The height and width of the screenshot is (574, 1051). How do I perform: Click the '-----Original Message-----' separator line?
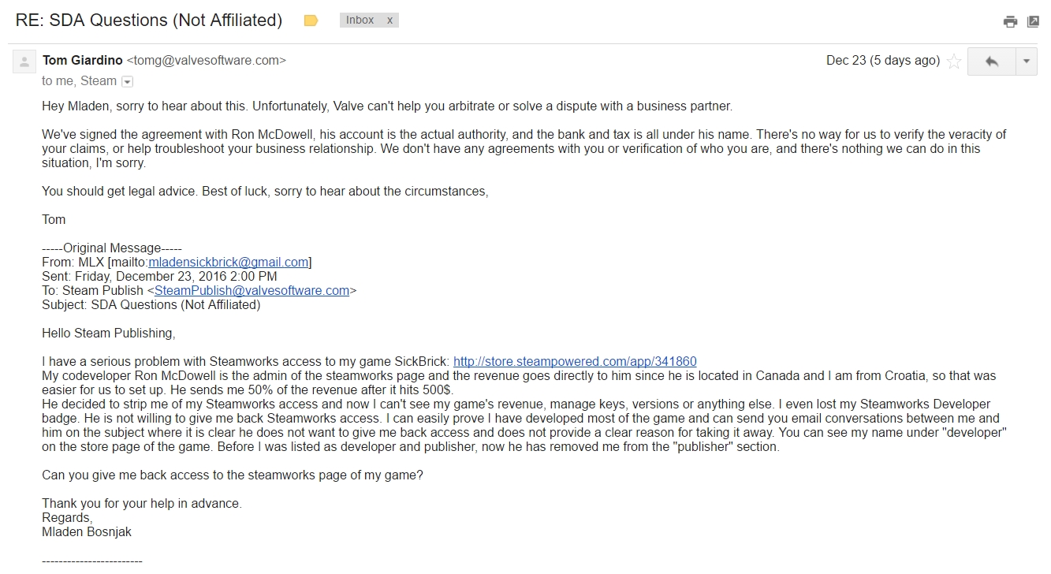coord(112,248)
